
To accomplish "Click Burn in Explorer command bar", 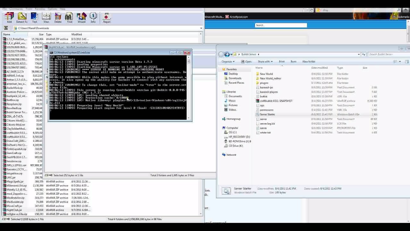I will [x=293, y=62].
